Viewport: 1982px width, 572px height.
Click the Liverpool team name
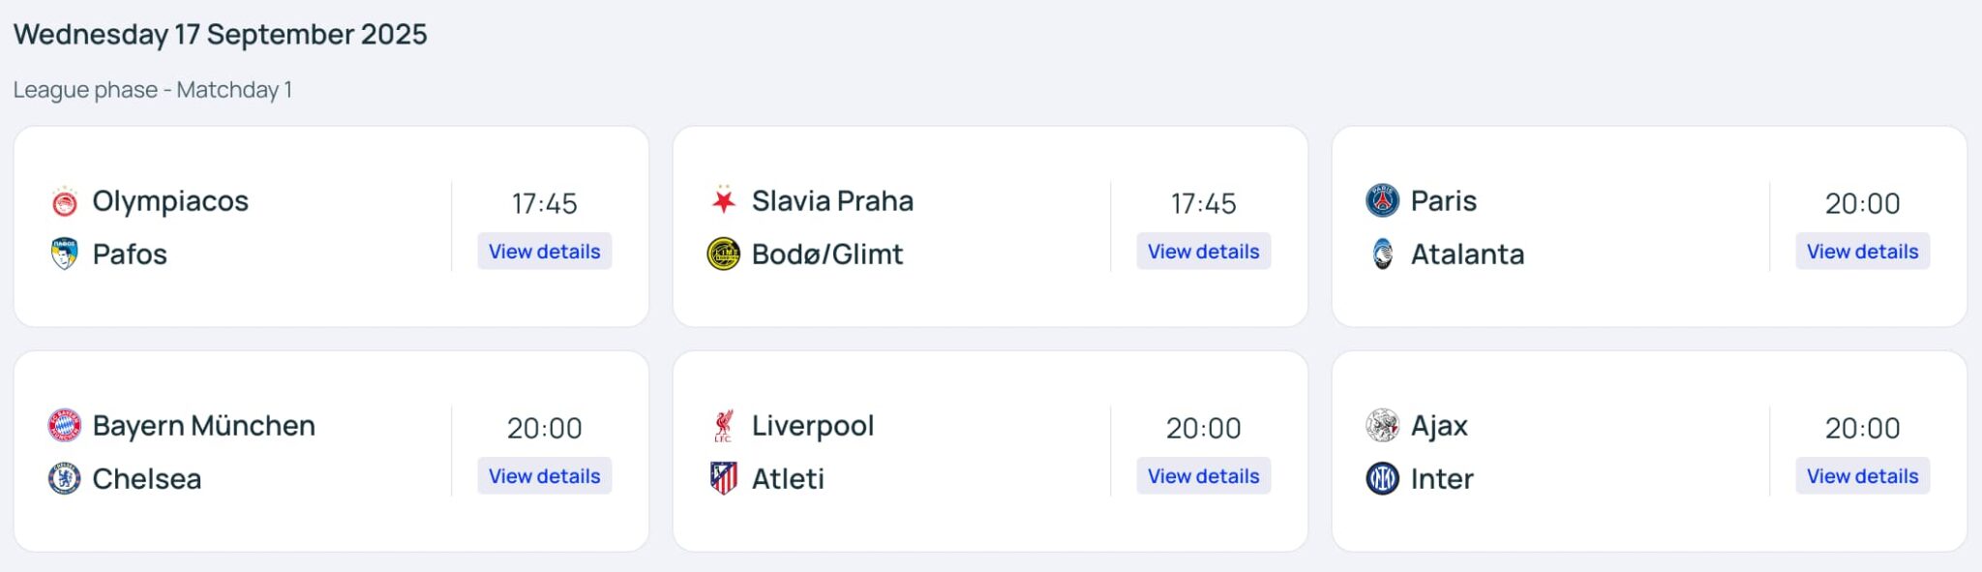(x=812, y=426)
